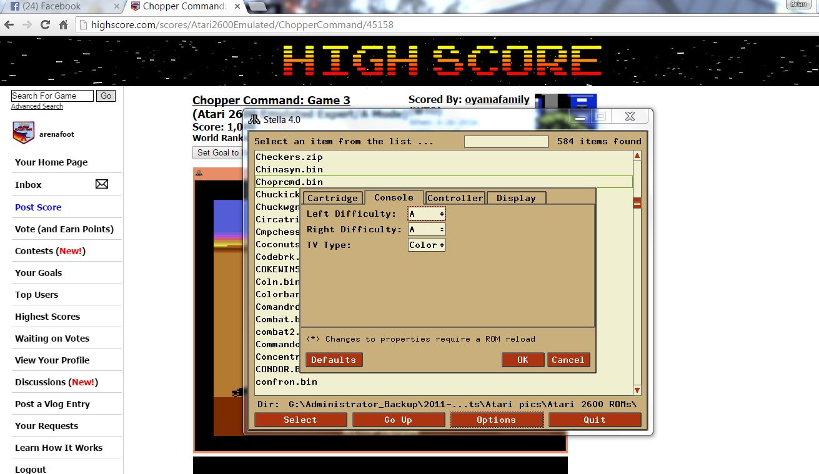Click ROM list scroll down arrow
The image size is (819, 474).
[637, 390]
